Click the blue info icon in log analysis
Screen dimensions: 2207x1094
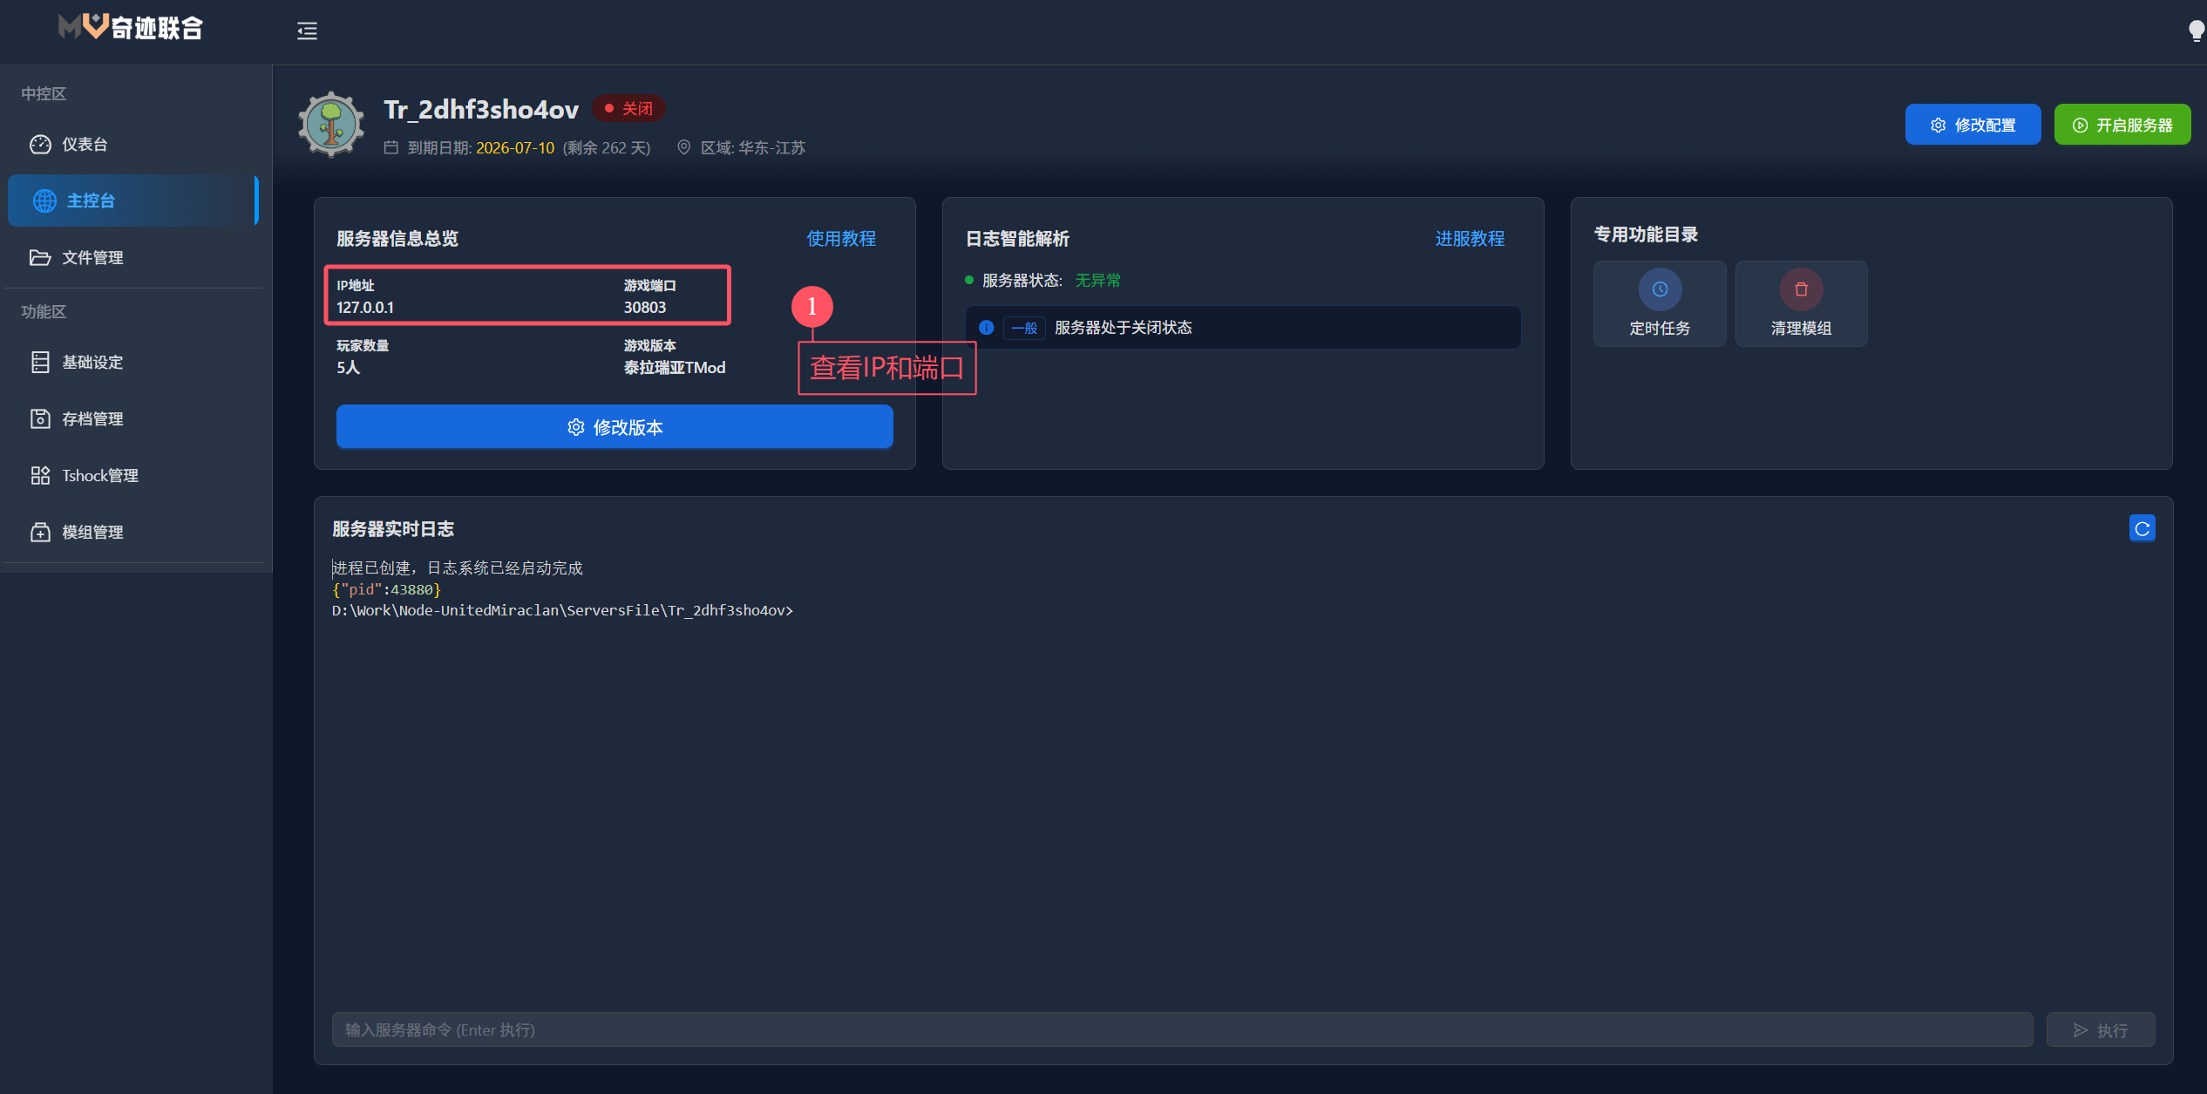point(986,328)
